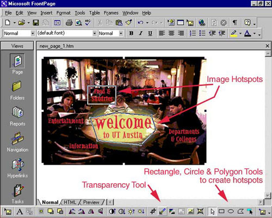272x218 pixels.
Task: Click the Format Painter brush icon
Action: (128, 23)
